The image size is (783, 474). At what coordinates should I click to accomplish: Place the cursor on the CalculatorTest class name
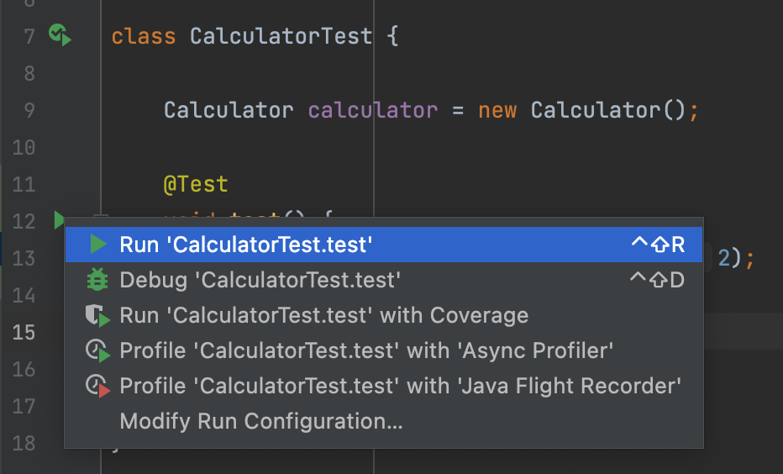281,37
